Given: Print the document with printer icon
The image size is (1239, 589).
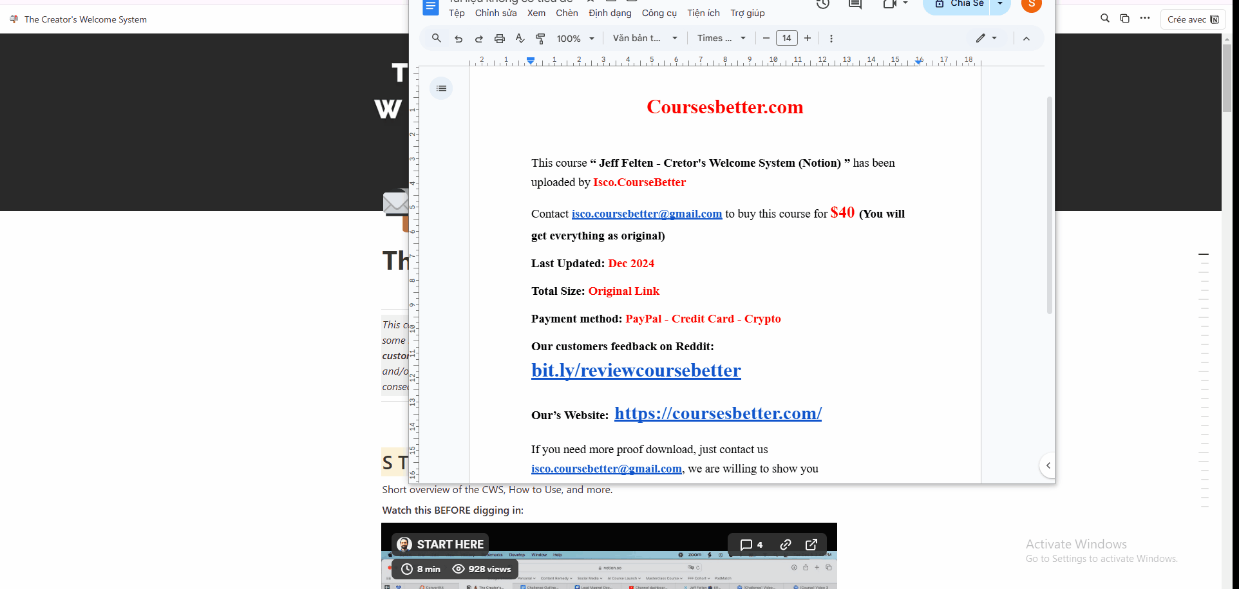Looking at the screenshot, I should (x=500, y=39).
